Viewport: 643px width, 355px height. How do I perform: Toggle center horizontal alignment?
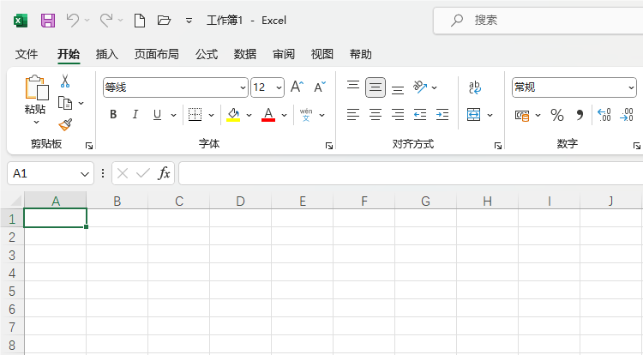pos(376,115)
